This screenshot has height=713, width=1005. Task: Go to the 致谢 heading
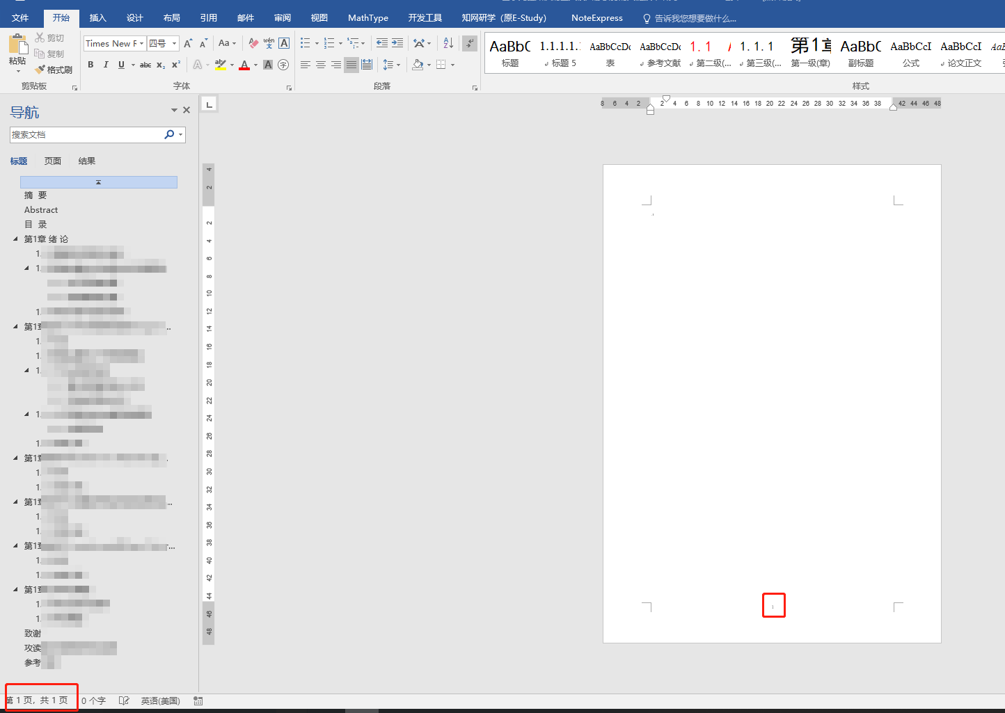pos(33,634)
